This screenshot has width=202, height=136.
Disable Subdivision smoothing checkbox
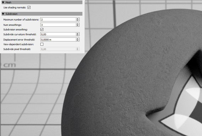pos(42,29)
